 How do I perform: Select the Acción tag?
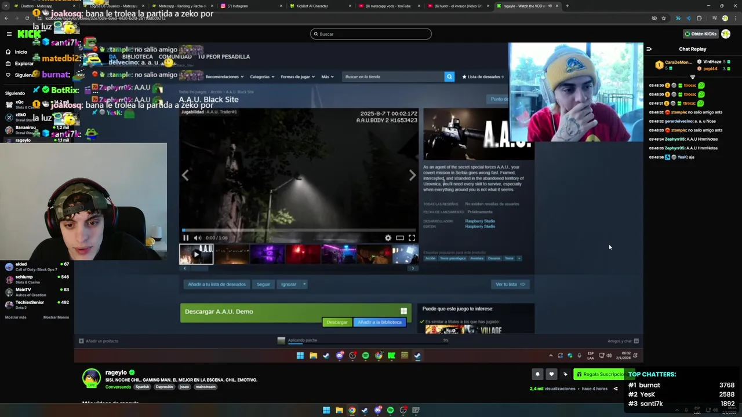coord(430,258)
